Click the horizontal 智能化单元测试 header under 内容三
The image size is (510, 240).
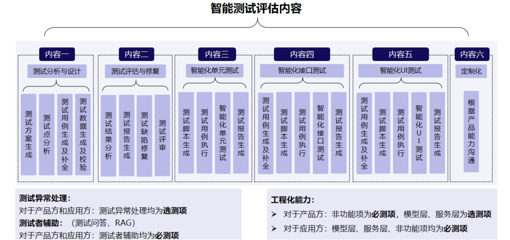pyautogui.click(x=215, y=70)
